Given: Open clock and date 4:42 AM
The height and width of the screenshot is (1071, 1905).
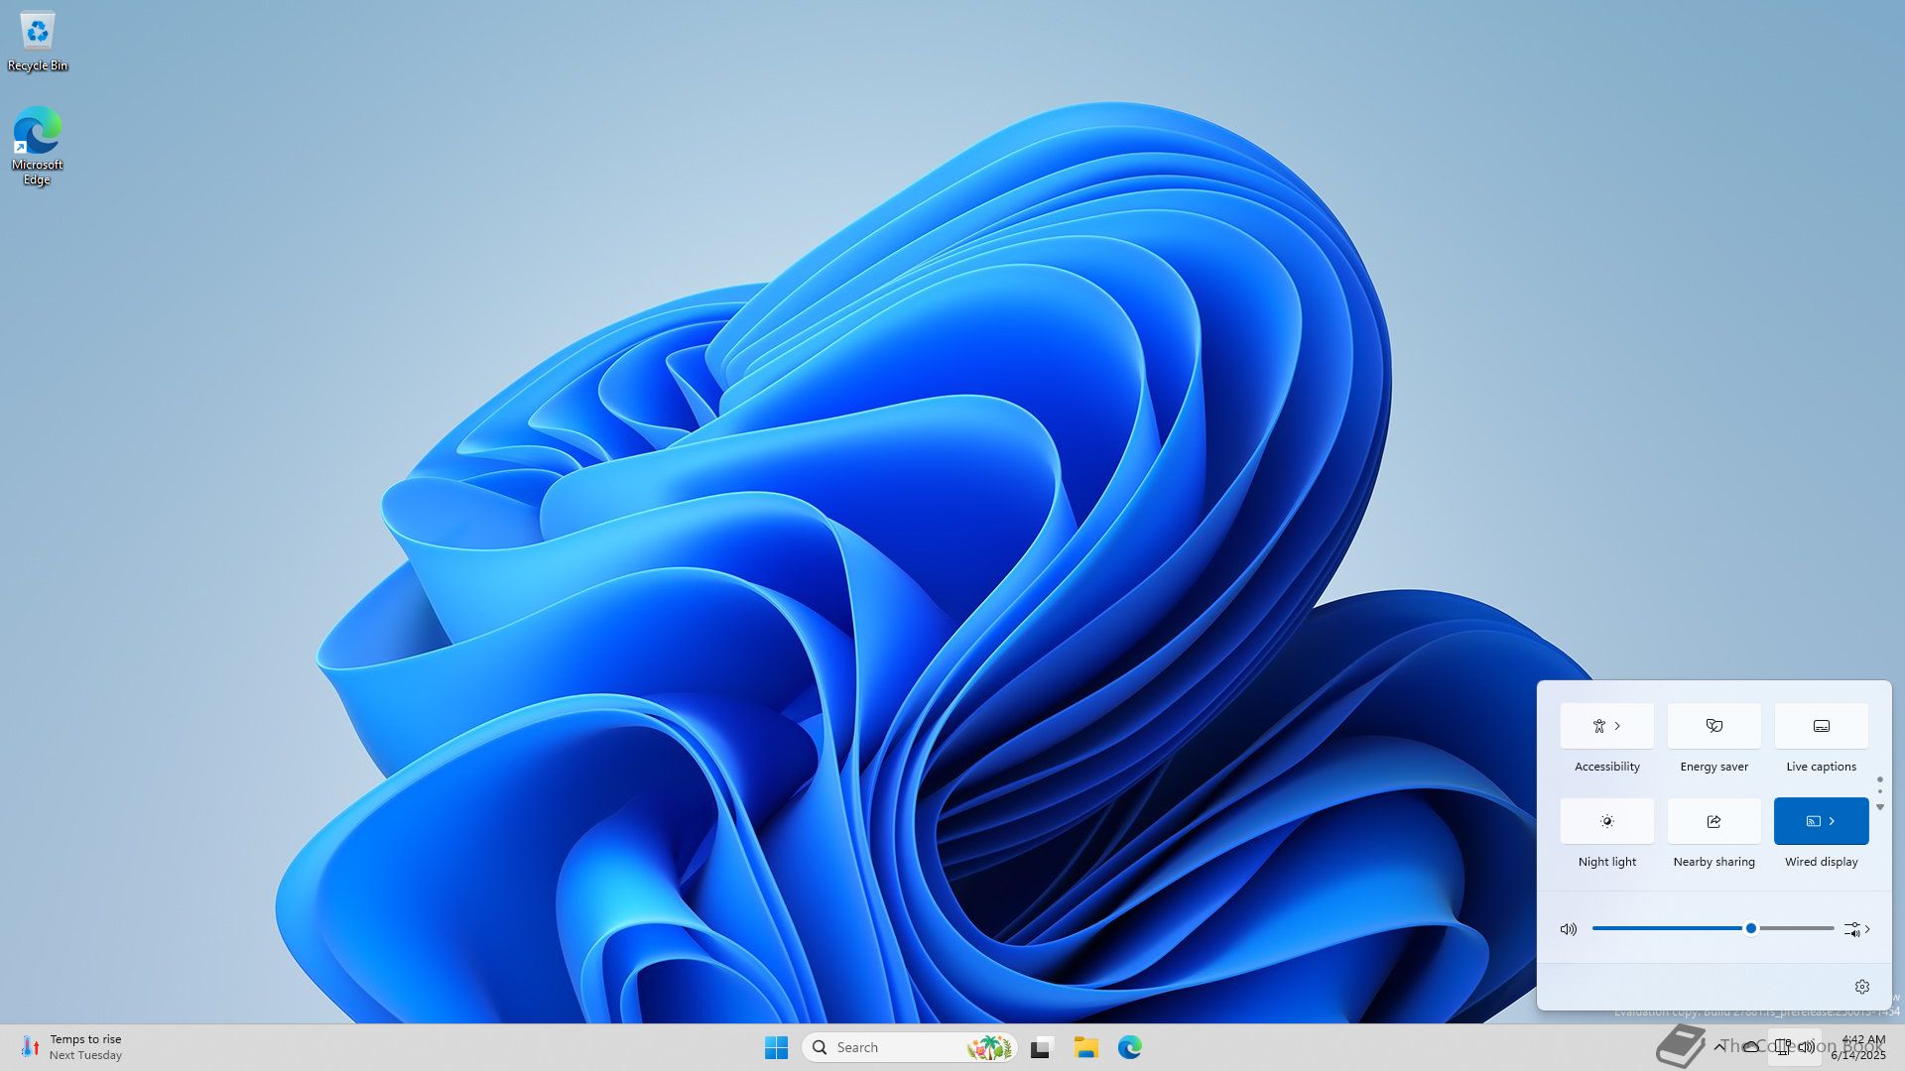Looking at the screenshot, I should pyautogui.click(x=1861, y=1047).
